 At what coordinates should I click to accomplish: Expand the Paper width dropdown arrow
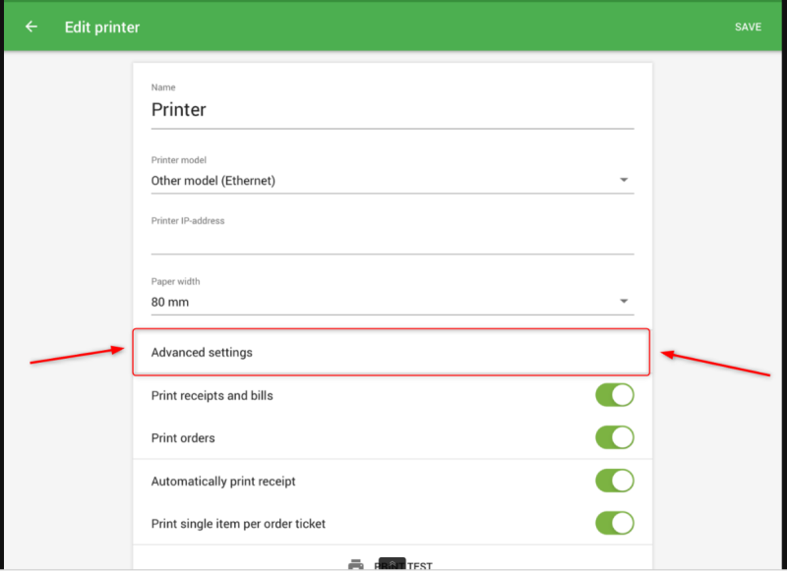point(624,301)
